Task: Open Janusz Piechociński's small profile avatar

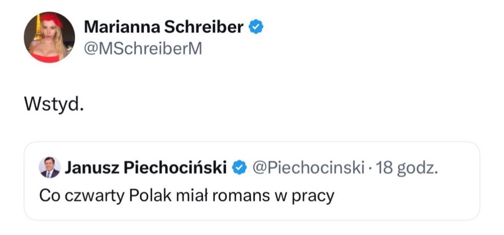Action: [x=50, y=167]
